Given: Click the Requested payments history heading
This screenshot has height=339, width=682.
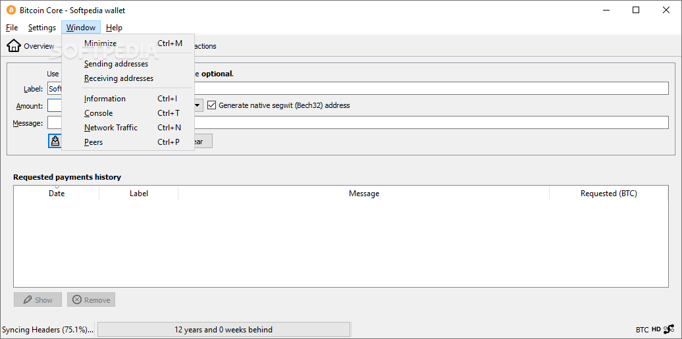Looking at the screenshot, I should click(67, 177).
